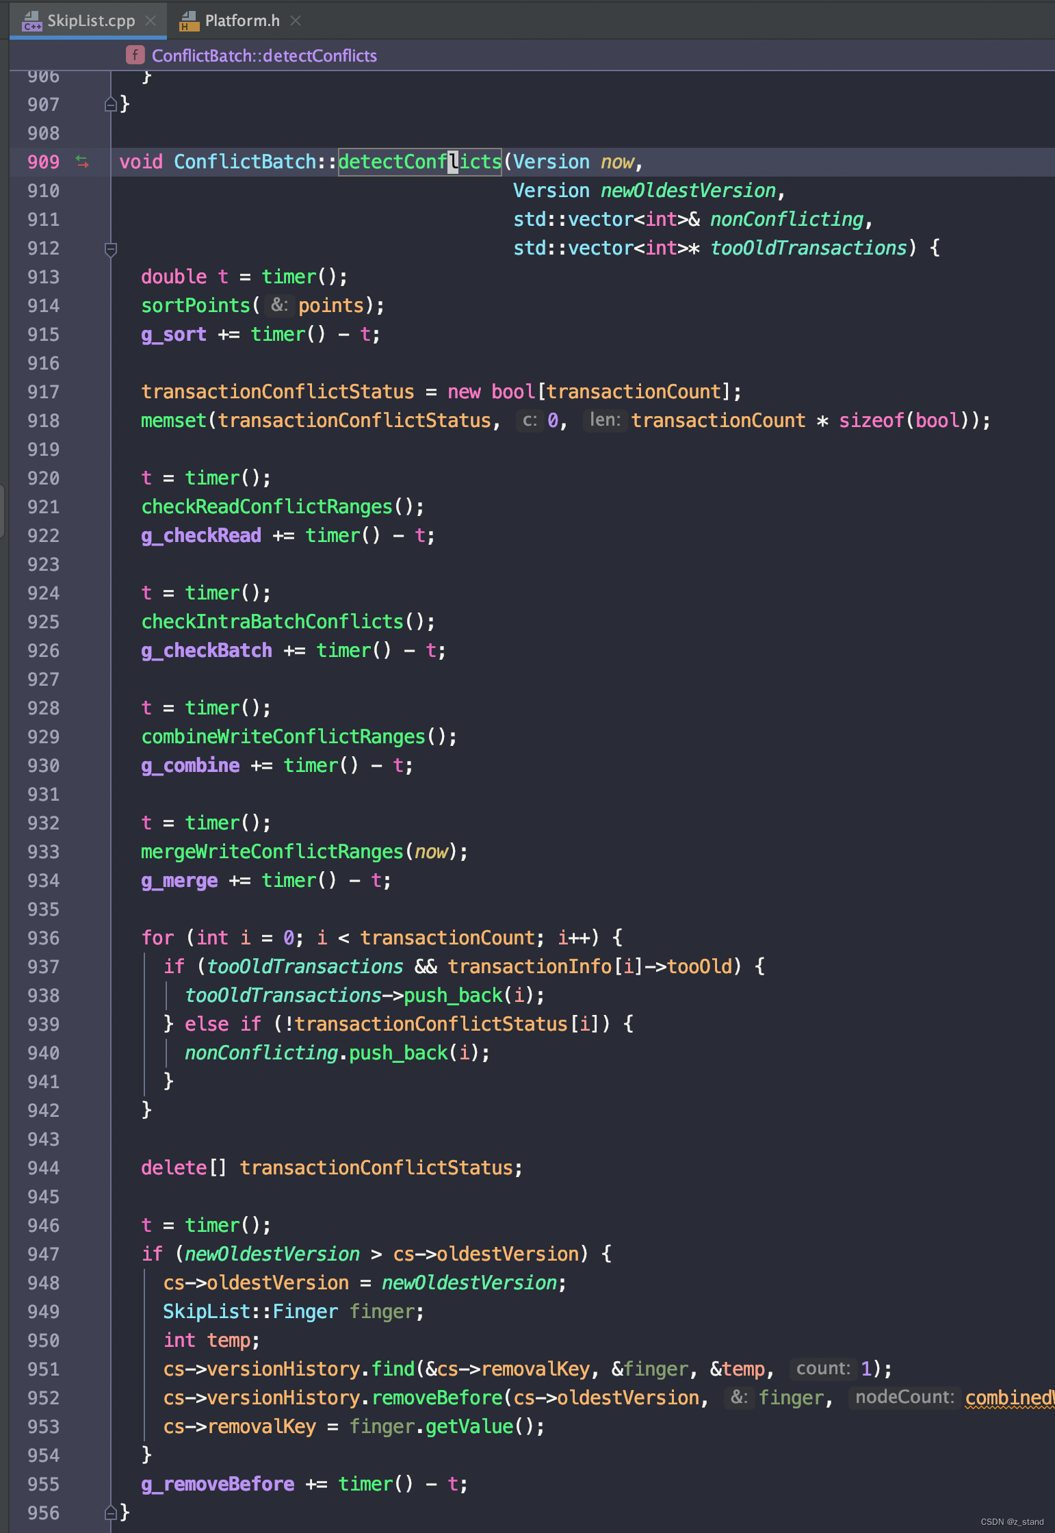Viewport: 1055px width, 1533px height.
Task: Click the ConflictBatch class name on line 909
Action: click(x=245, y=162)
